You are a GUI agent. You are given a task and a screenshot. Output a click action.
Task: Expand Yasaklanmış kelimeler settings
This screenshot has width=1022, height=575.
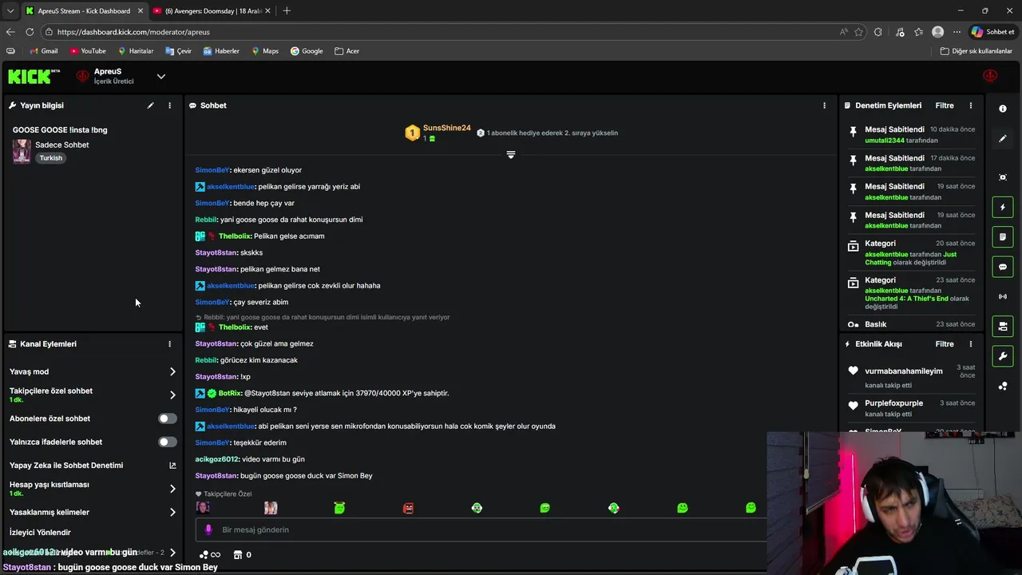(172, 512)
